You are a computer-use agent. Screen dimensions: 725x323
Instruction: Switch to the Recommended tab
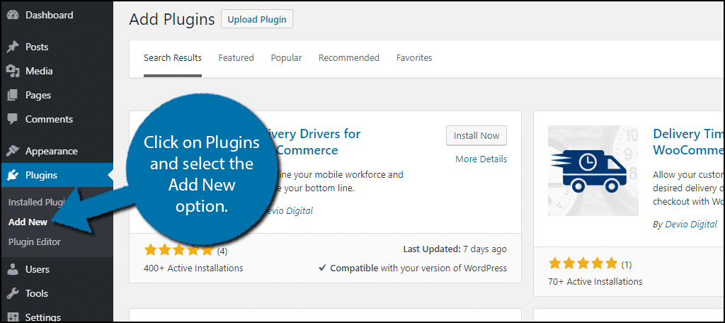[349, 58]
